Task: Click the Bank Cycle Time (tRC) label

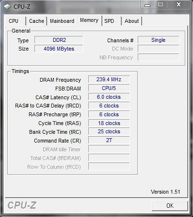Action: 55,132
